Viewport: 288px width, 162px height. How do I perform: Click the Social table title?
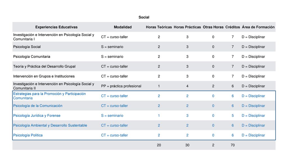click(x=144, y=17)
